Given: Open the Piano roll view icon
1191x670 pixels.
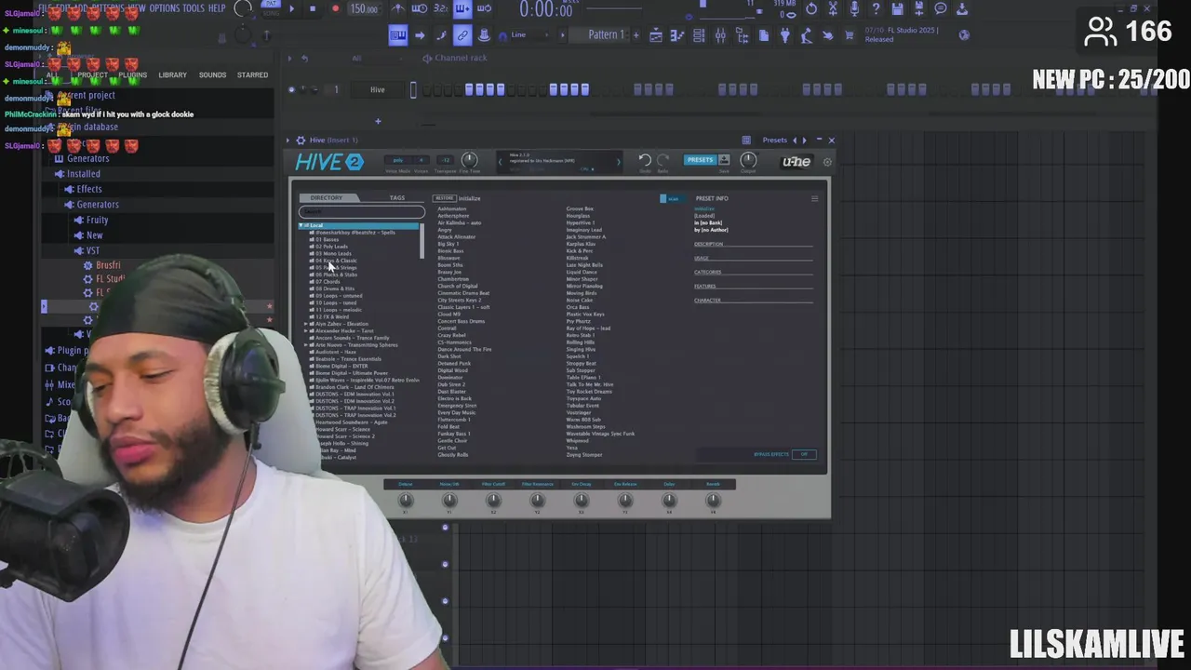Looking at the screenshot, I should (677, 35).
